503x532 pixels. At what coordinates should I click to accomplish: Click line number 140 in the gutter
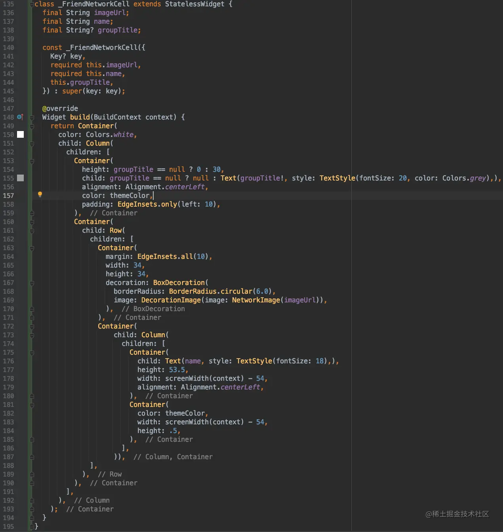click(x=8, y=47)
